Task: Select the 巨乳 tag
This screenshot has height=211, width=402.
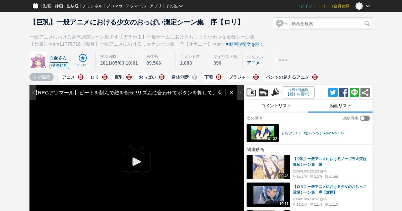Action: pos(119,77)
